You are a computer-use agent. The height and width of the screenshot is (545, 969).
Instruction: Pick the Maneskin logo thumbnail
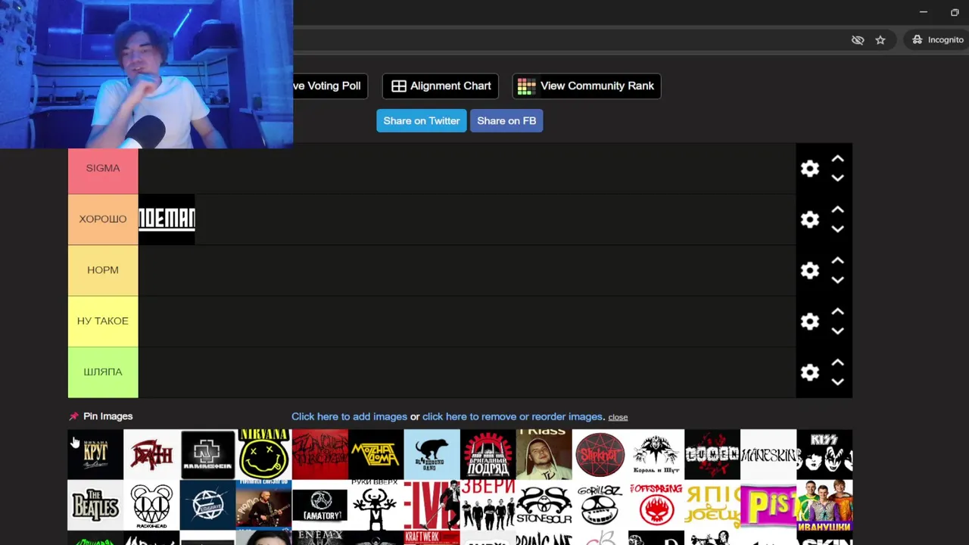pyautogui.click(x=768, y=454)
